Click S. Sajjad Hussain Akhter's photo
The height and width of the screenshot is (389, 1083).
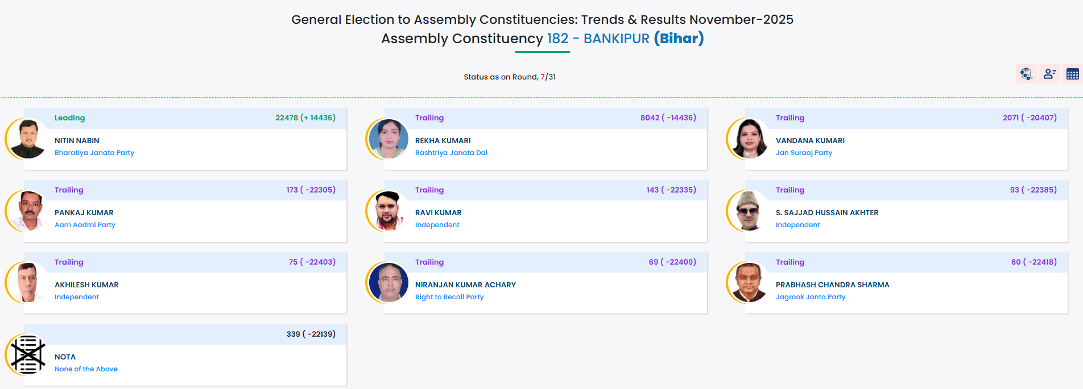(749, 211)
